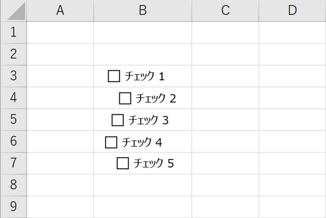
Task: Tick the チェック 2 checkbox
Action: [x=125, y=98]
